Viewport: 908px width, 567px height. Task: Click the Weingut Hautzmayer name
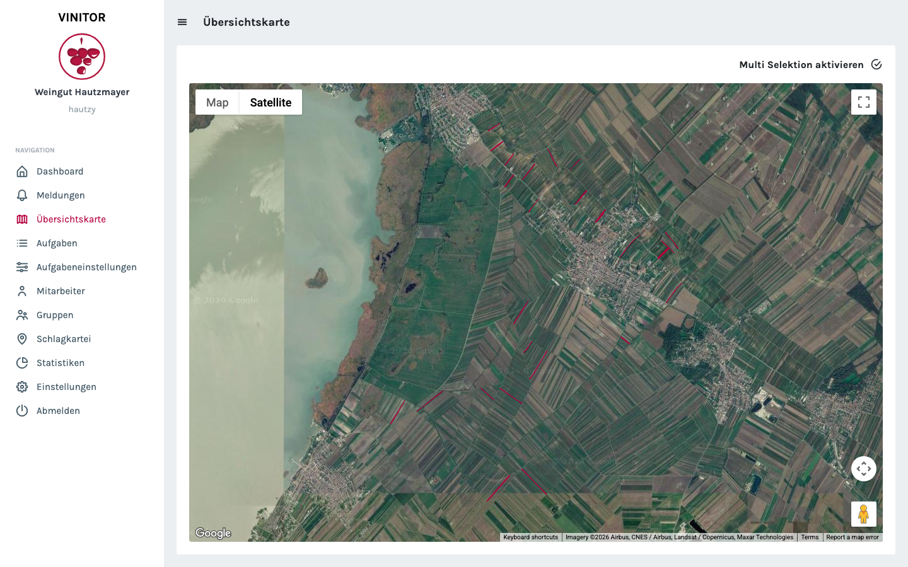(x=82, y=92)
